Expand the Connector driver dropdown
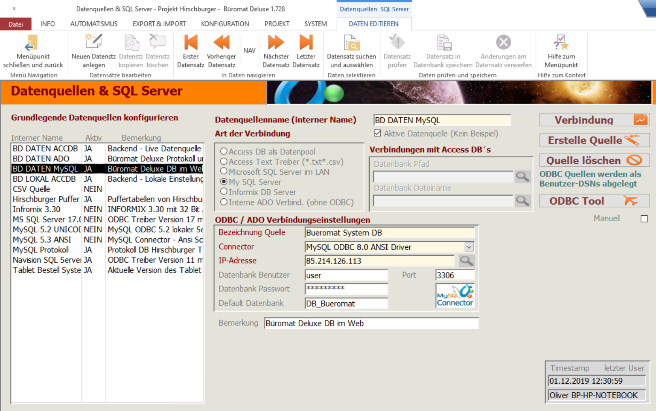The height and width of the screenshot is (411, 656). tap(469, 247)
